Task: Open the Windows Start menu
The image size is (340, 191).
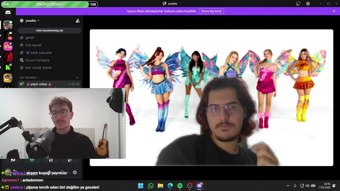Action: [x=141, y=186]
